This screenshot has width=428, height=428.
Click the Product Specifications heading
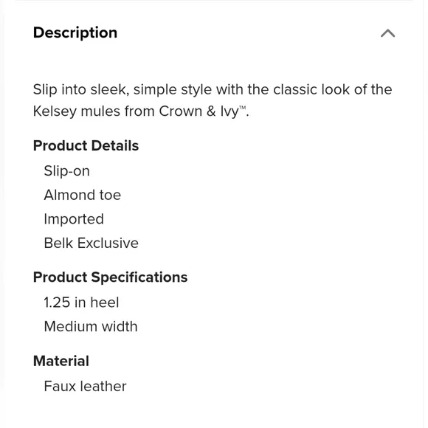pos(110,277)
